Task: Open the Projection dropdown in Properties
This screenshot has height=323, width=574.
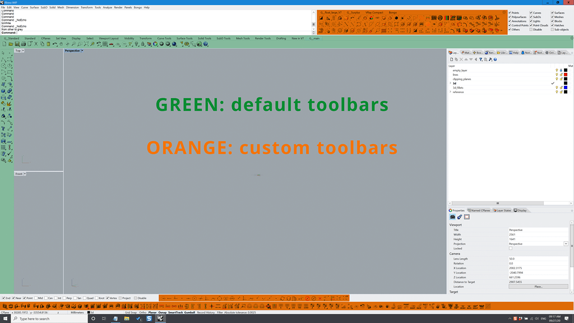Action: (x=566, y=244)
